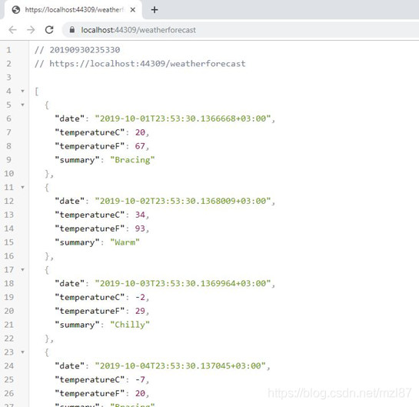
Task: Click date value 2019-10-02T23:53:30.1368009+03:00
Action: (x=183, y=201)
